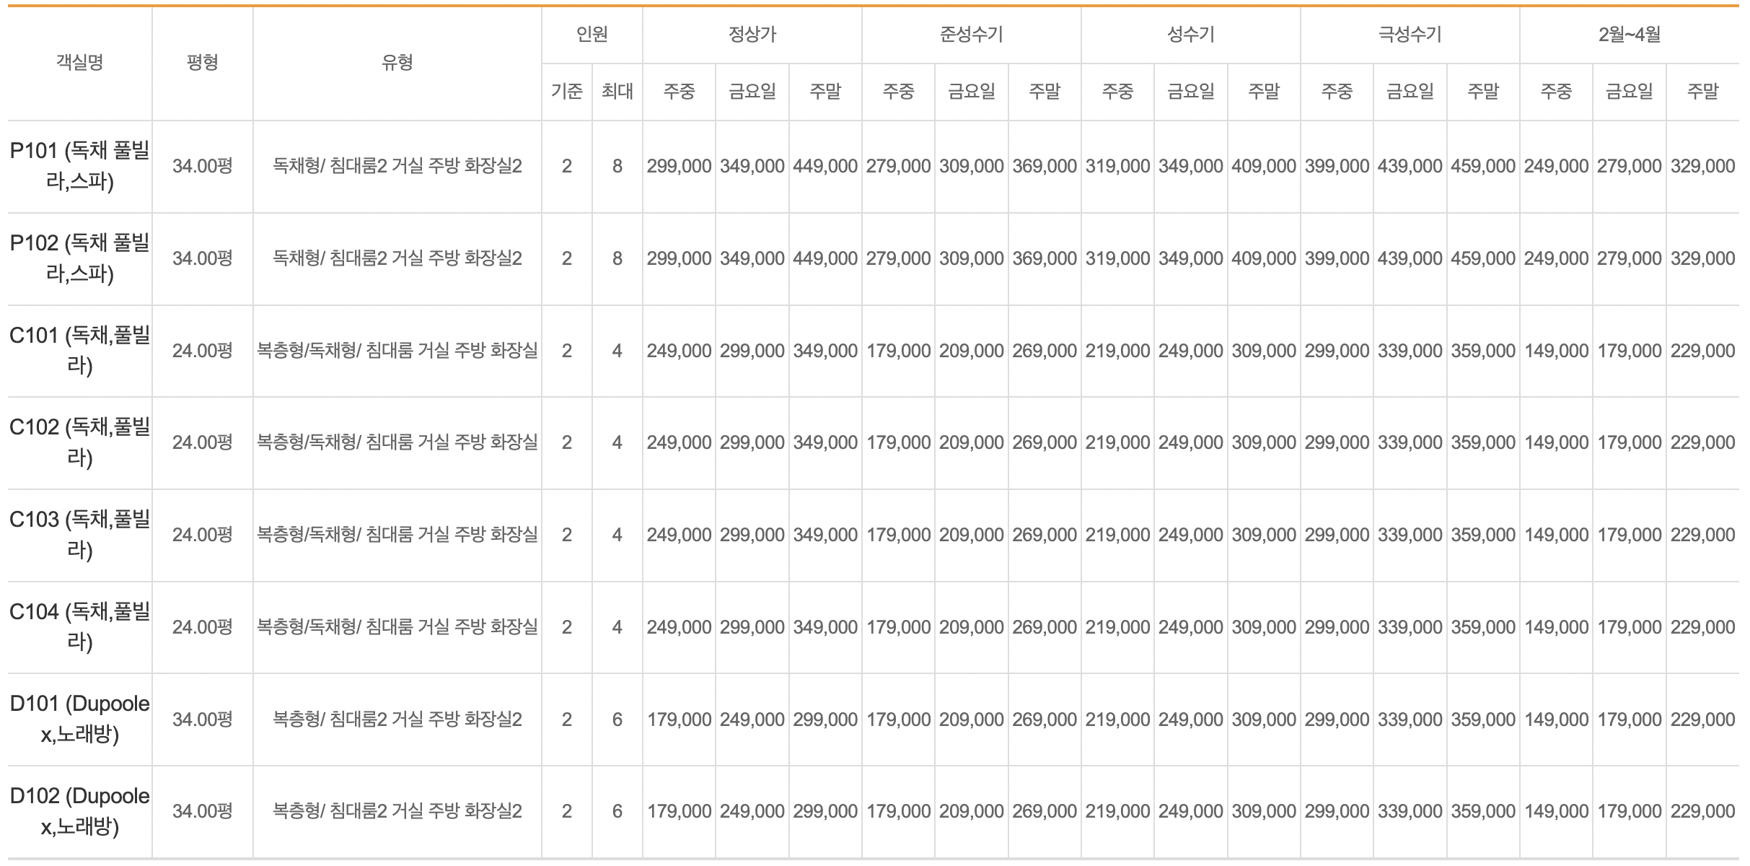The height and width of the screenshot is (866, 1750).
Task: Click 성수기 주중 219,000 in C103 row
Action: point(1117,535)
